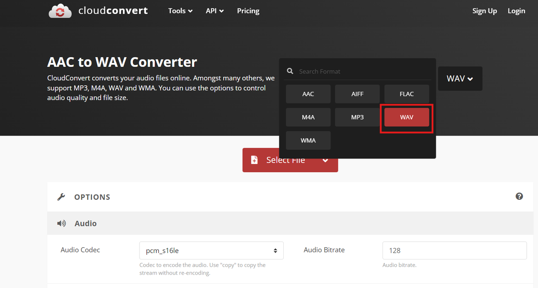Click the file icon on Select File button
The height and width of the screenshot is (288, 538).
[x=254, y=160]
